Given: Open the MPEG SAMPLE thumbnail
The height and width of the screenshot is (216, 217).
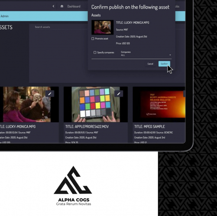Looking at the screenshot, I should [159, 105].
